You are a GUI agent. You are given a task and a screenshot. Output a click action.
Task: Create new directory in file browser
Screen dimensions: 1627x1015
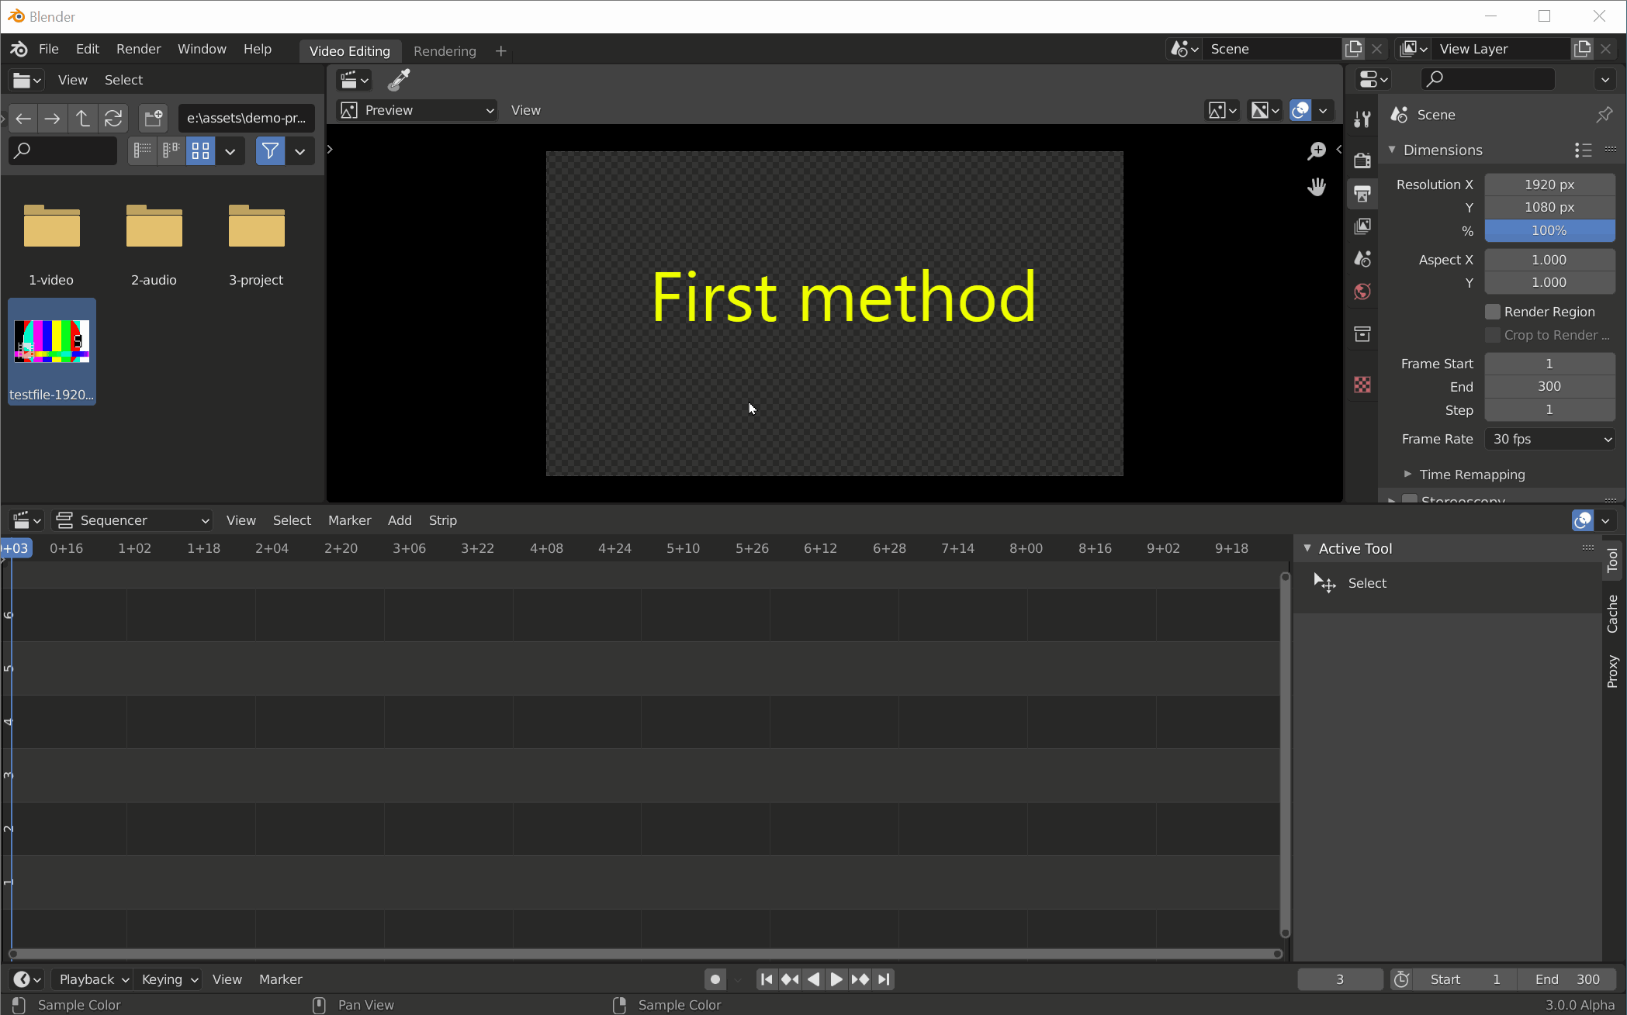click(154, 118)
